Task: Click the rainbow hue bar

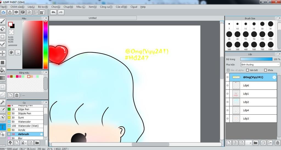Action: (x=46, y=44)
